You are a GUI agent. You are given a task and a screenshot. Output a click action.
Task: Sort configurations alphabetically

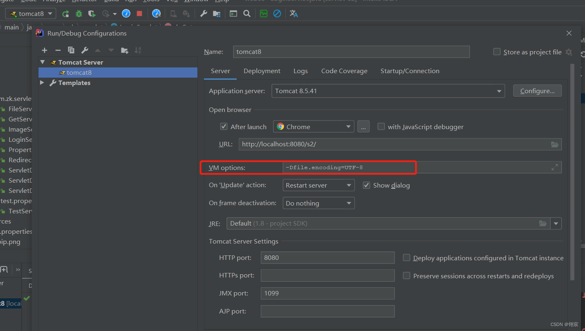coord(138,50)
